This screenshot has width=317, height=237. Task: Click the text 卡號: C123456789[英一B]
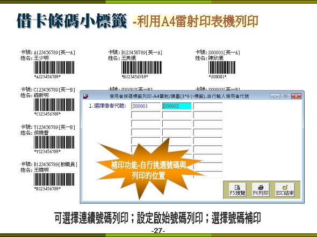[x=48, y=90]
